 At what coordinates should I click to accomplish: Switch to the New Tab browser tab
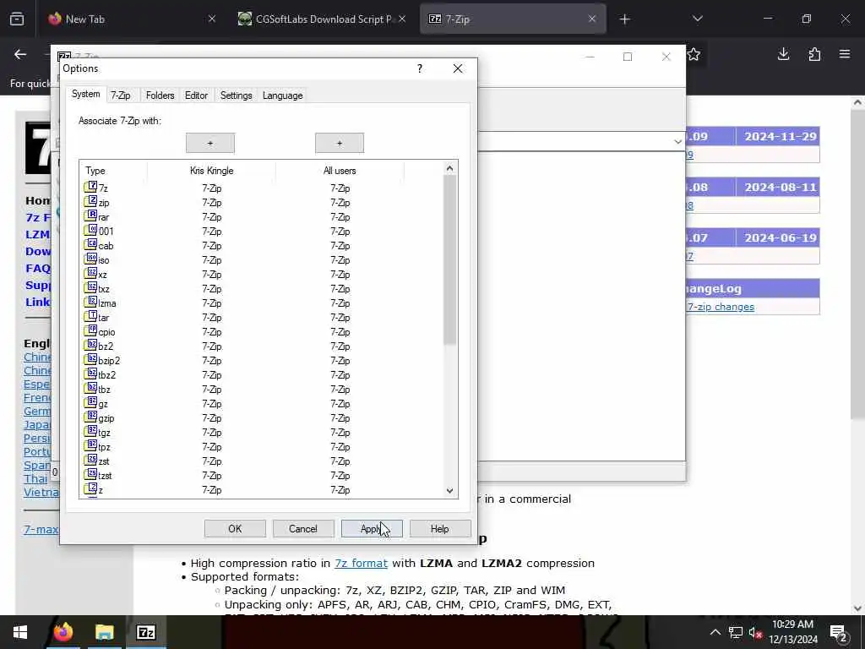coord(133,19)
